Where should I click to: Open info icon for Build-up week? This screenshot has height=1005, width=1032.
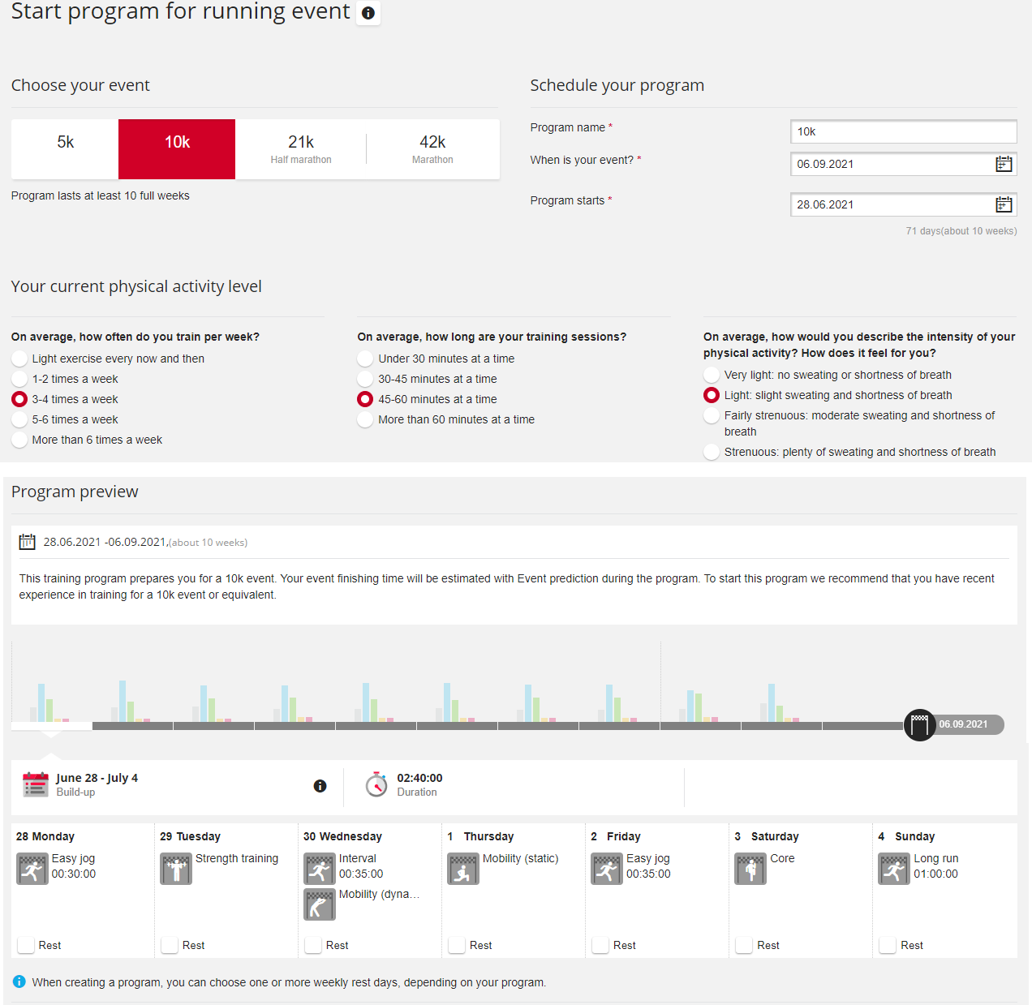[320, 786]
